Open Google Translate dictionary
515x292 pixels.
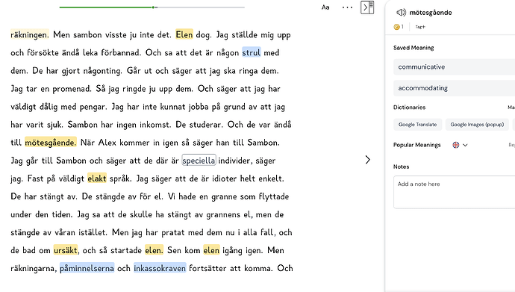[x=417, y=125]
